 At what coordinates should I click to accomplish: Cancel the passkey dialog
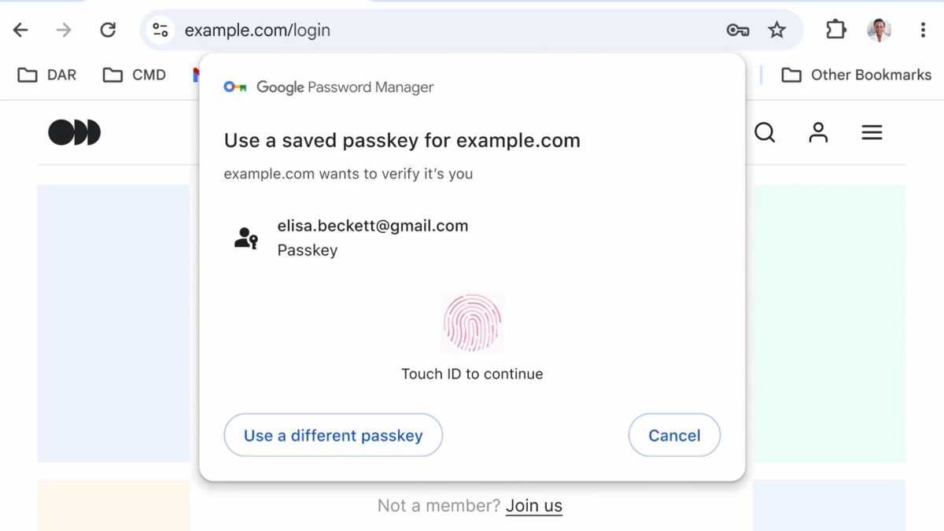(674, 435)
